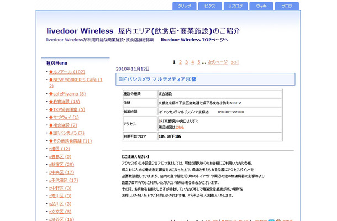Open the ウィキ tab
This screenshot has width=337, height=221.
coord(261,6)
